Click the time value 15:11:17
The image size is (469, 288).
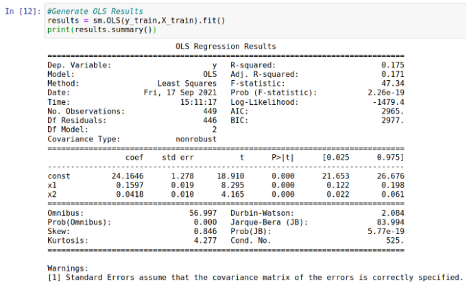pyautogui.click(x=198, y=102)
